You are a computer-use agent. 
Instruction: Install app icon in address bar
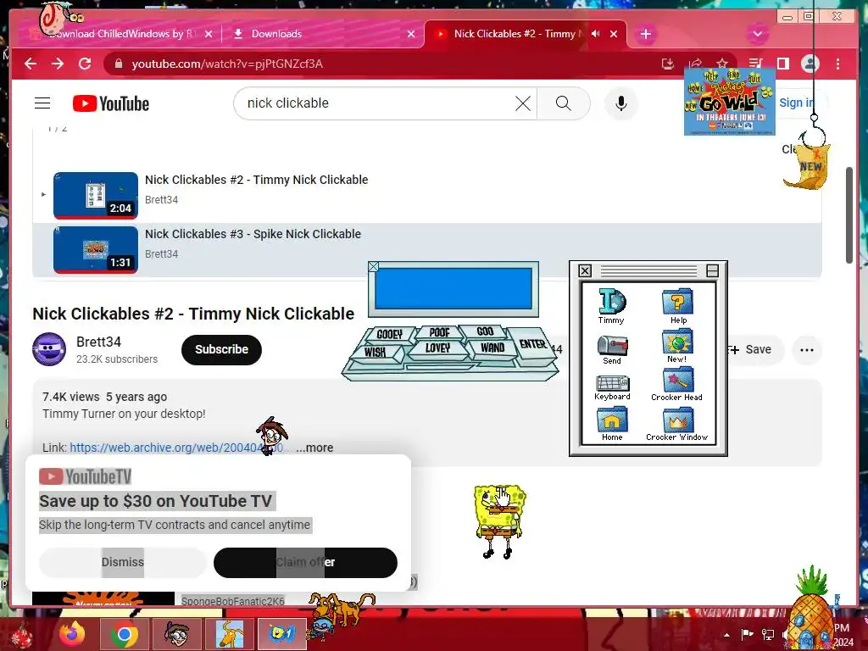click(668, 64)
